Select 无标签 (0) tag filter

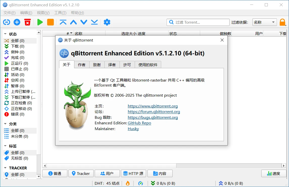pos(20,158)
